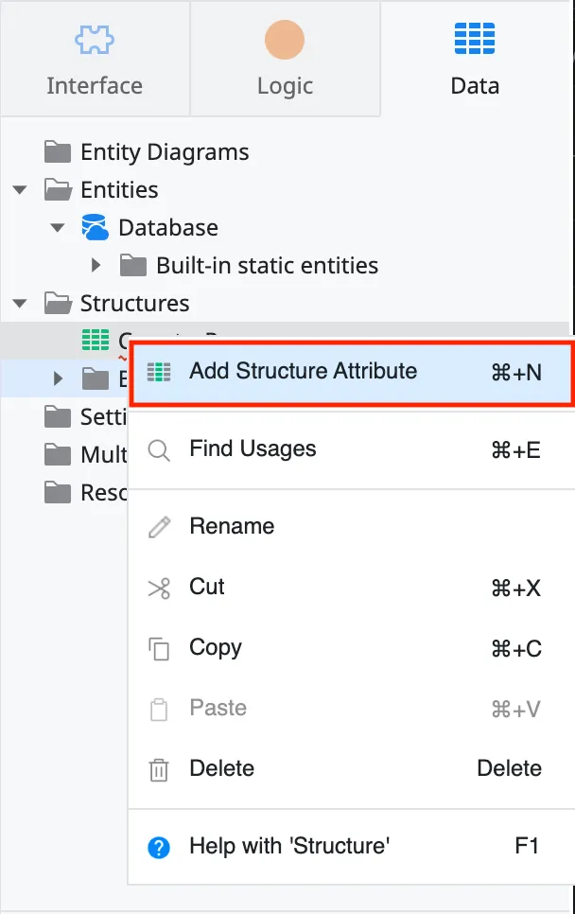Click the blue question mark help icon
The image size is (575, 914).
161,848
